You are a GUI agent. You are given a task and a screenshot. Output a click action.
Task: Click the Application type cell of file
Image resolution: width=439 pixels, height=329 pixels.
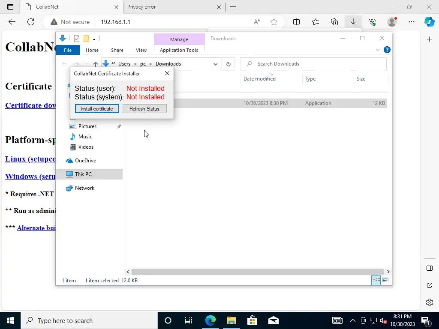click(318, 103)
